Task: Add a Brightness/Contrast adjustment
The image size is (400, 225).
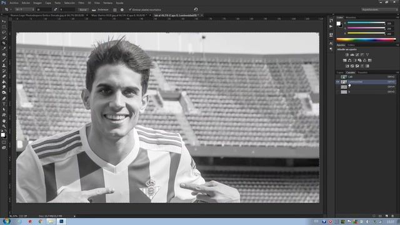Action: [x=347, y=54]
